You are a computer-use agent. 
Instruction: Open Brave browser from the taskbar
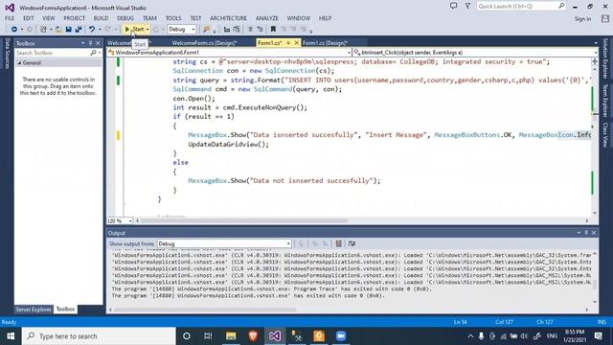[253, 336]
